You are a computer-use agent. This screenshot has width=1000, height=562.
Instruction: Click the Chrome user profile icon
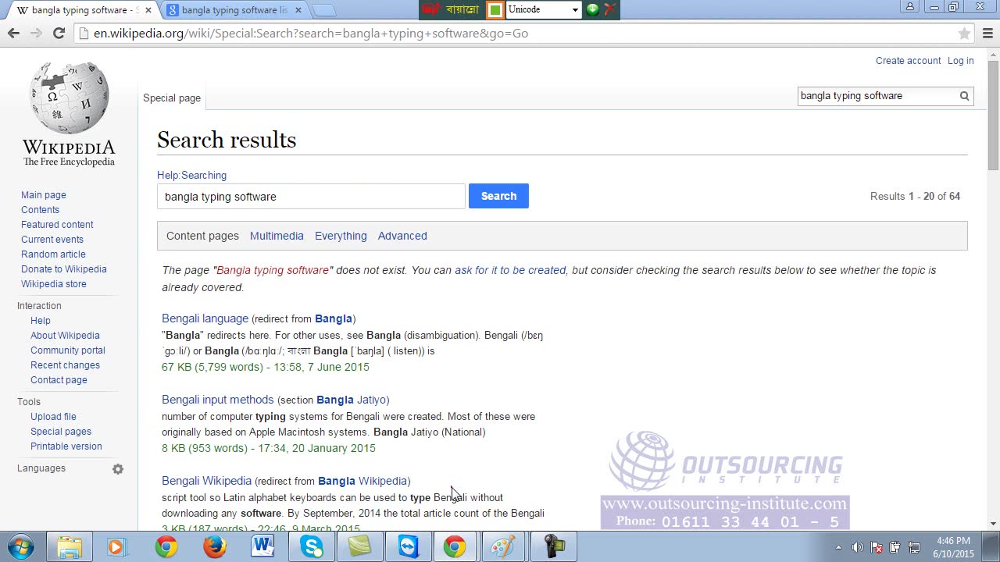909,7
